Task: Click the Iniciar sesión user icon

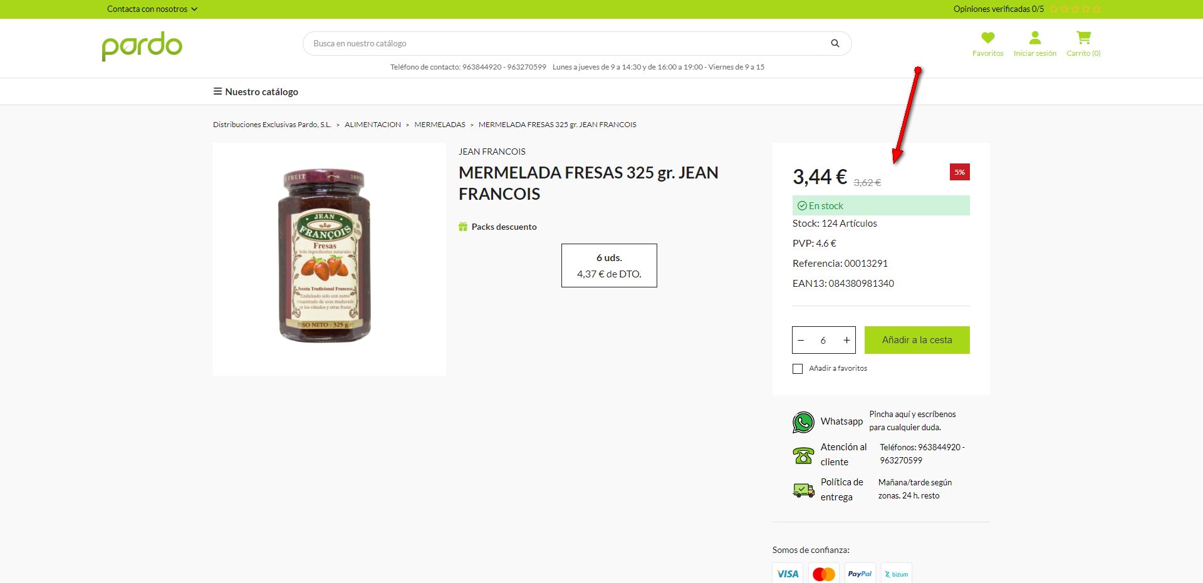Action: 1035,38
